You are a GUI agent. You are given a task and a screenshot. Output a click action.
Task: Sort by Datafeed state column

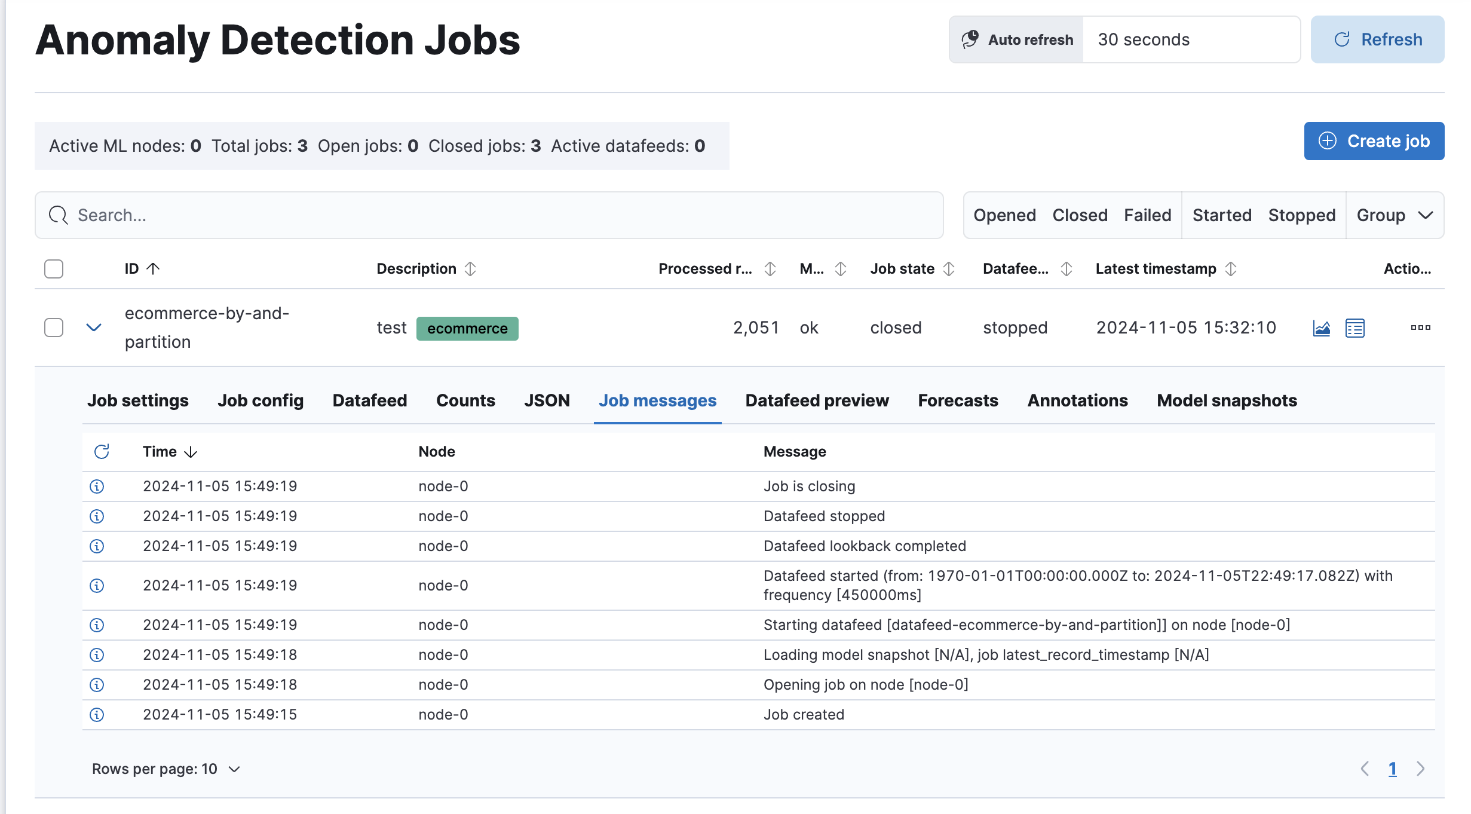[x=1028, y=269]
